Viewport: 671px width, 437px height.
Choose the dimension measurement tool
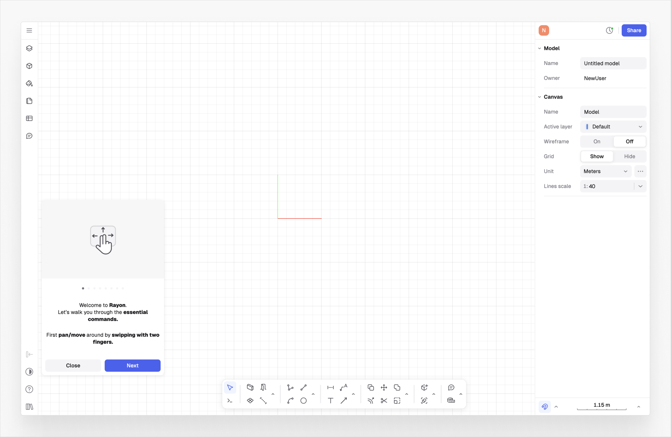pyautogui.click(x=330, y=387)
